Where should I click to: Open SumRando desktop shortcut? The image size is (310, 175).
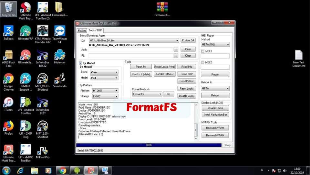pyautogui.click(x=60, y=80)
